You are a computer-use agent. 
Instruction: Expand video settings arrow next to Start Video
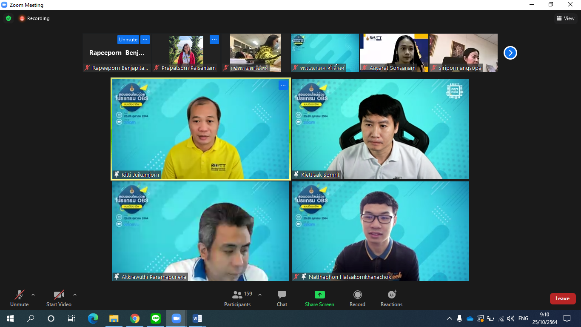[75, 294]
